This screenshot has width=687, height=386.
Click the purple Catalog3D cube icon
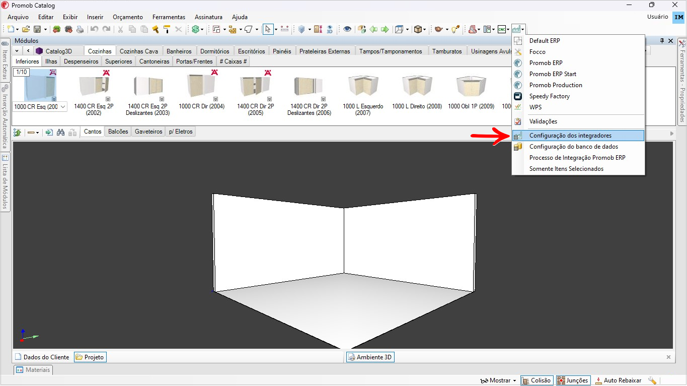pyautogui.click(x=39, y=51)
